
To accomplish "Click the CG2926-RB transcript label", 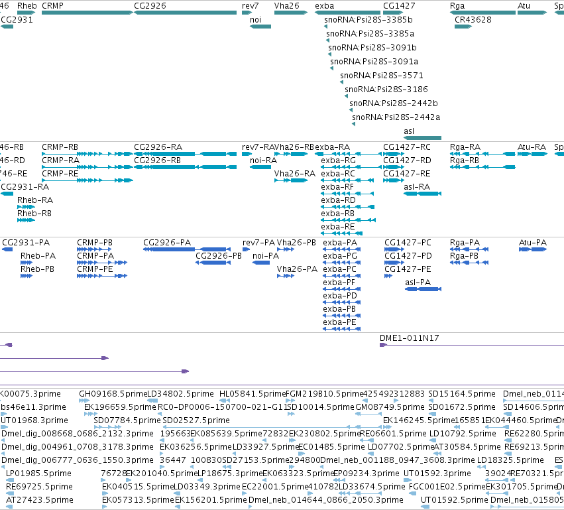I will 157,160.
